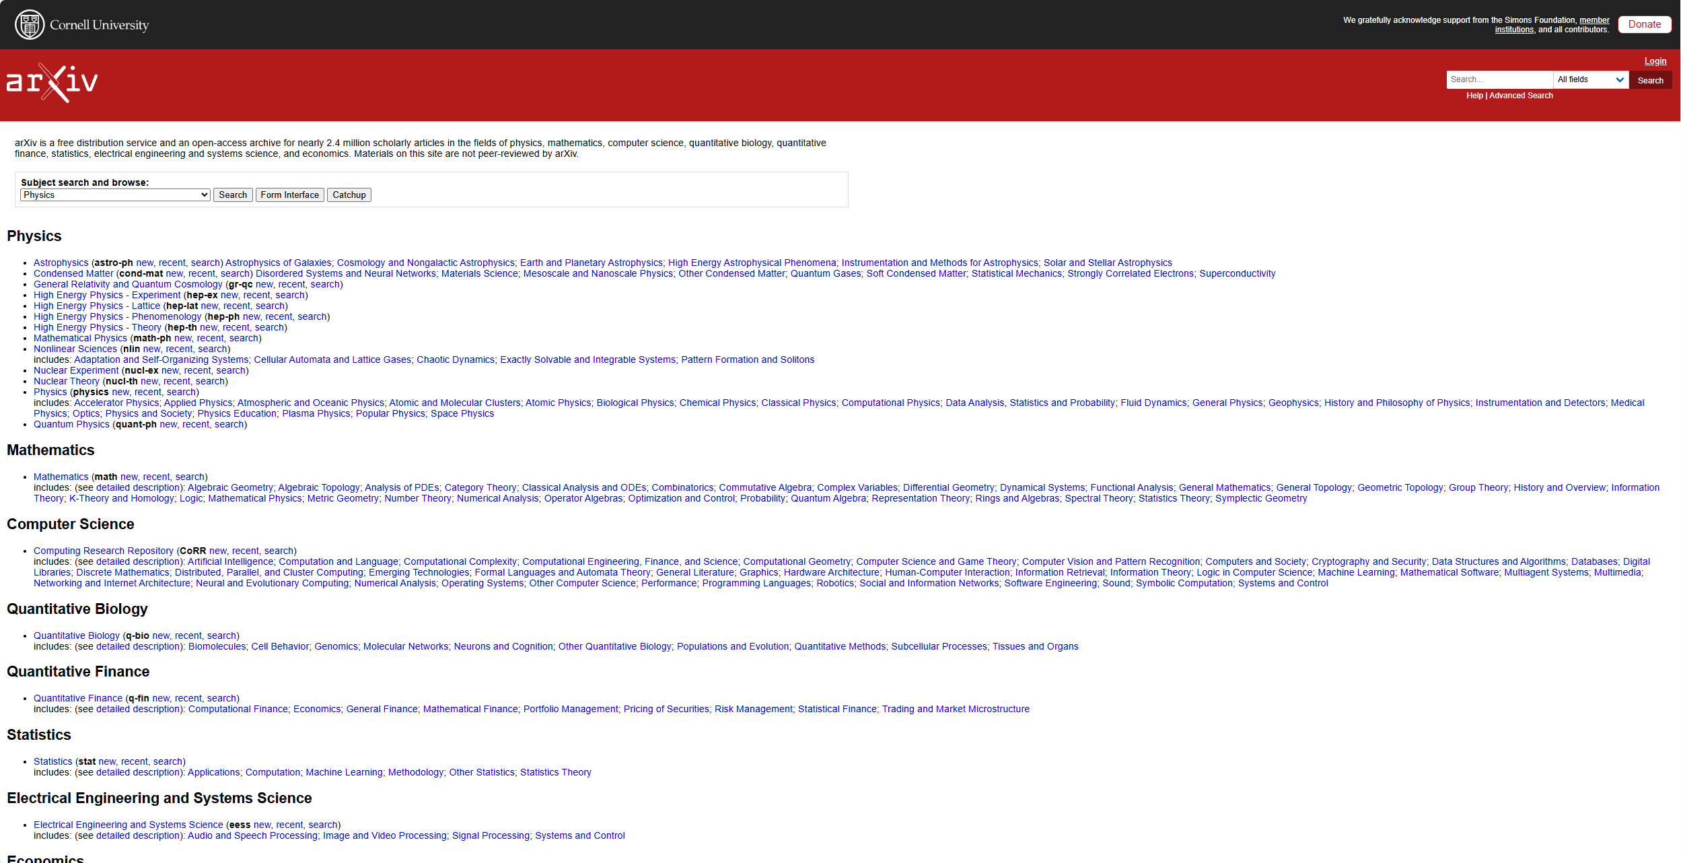The width and height of the screenshot is (1681, 863).
Task: Open the Quantitative Biology archive link
Action: tap(77, 636)
